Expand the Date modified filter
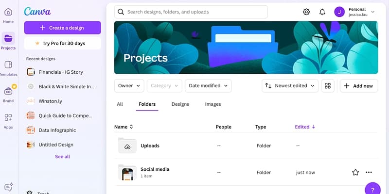 (x=208, y=86)
